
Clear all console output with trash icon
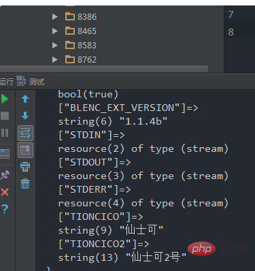pyautogui.click(x=25, y=184)
